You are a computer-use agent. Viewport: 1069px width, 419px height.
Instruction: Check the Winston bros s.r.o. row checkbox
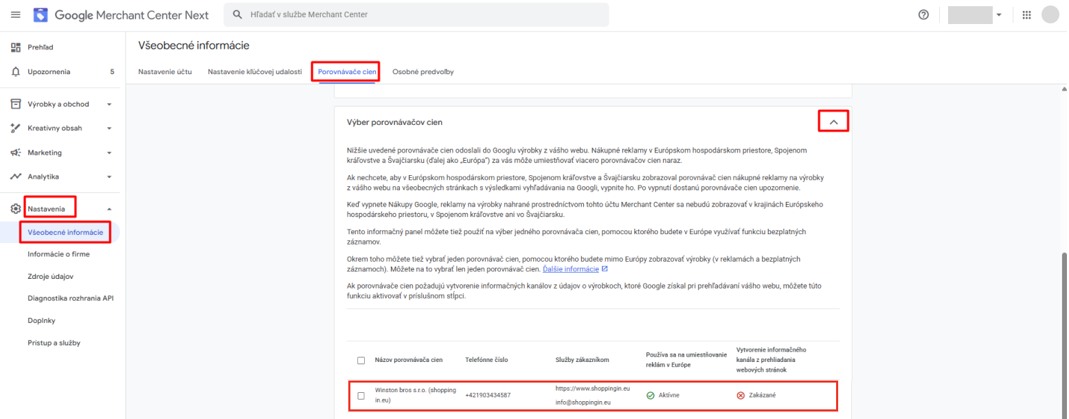point(361,396)
